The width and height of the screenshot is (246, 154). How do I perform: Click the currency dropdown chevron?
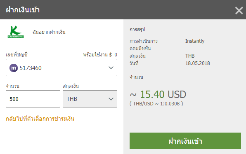pyautogui.click(x=111, y=99)
